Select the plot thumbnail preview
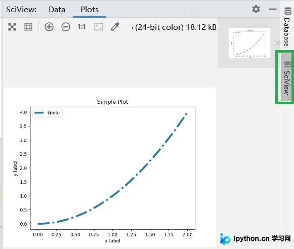 249,43
